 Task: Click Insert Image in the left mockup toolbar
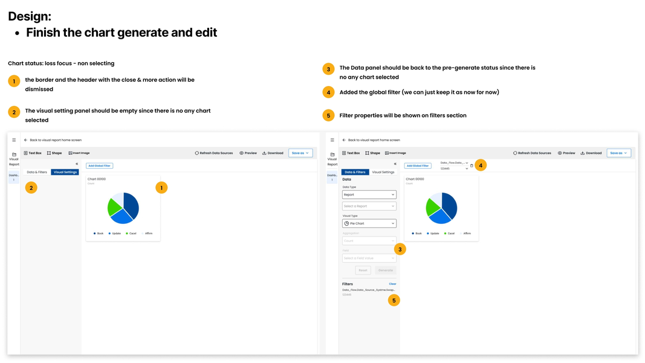79,153
